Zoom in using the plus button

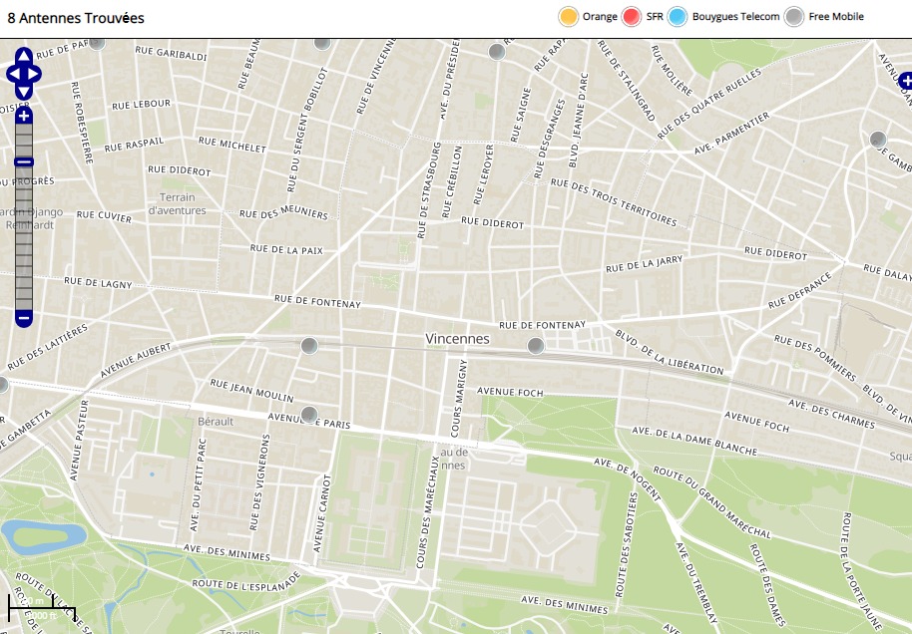[24, 117]
